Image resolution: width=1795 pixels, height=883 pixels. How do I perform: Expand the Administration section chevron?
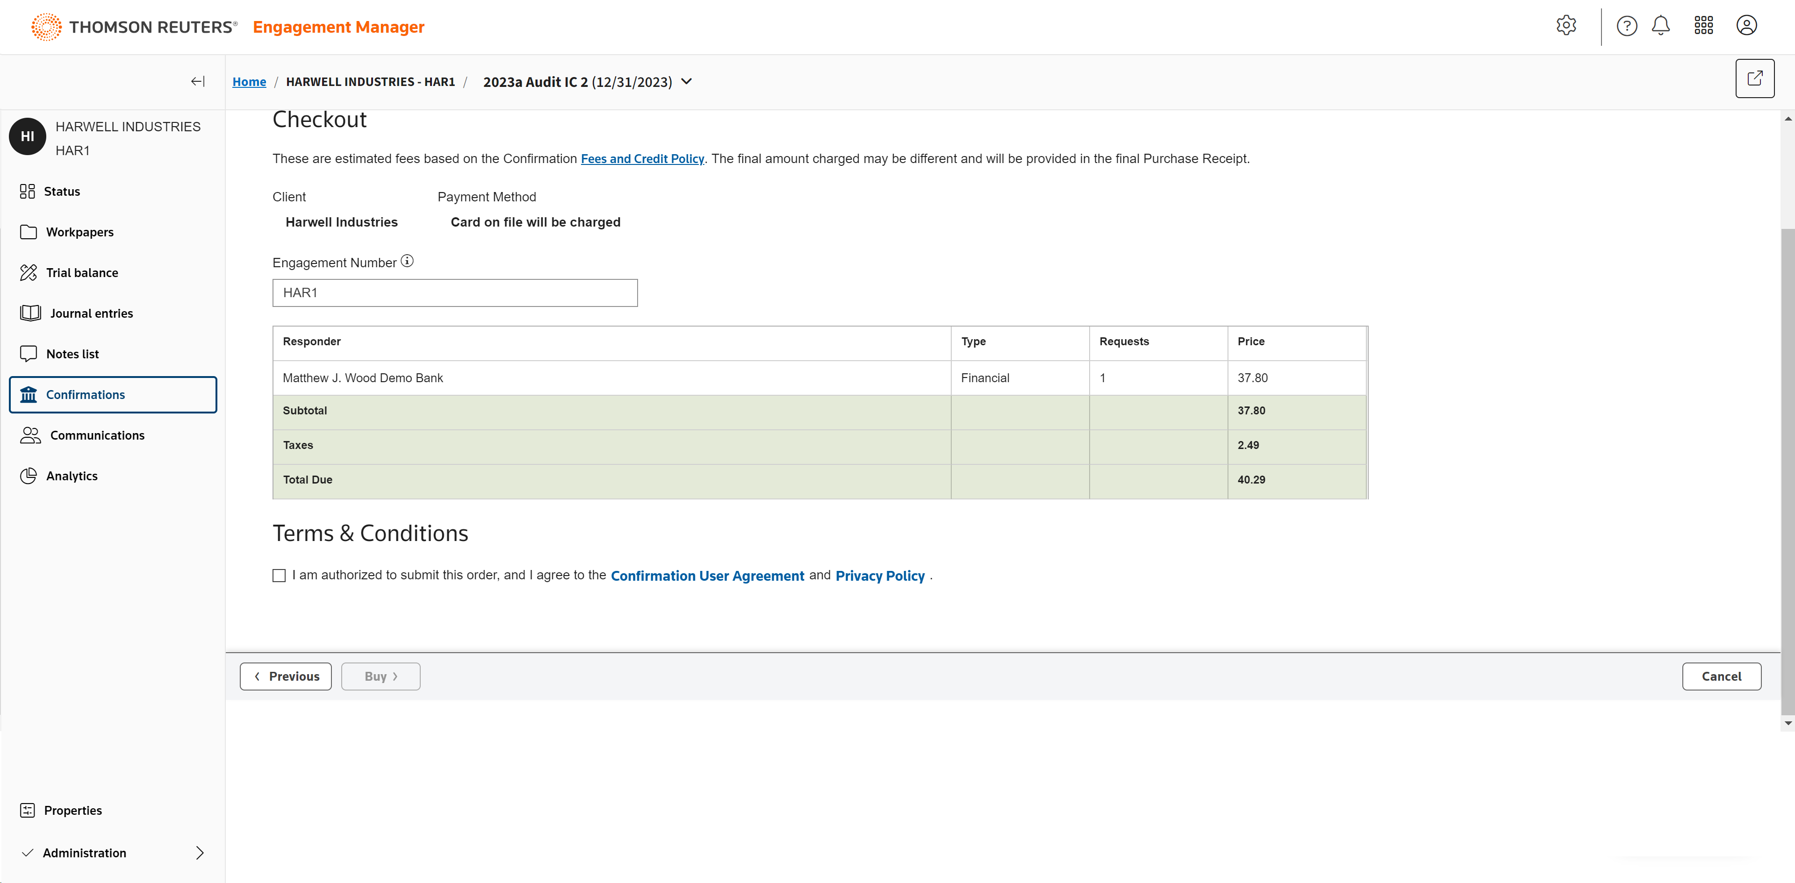[200, 852]
